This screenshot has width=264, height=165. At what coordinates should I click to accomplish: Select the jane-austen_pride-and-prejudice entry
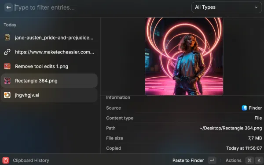click(x=49, y=38)
